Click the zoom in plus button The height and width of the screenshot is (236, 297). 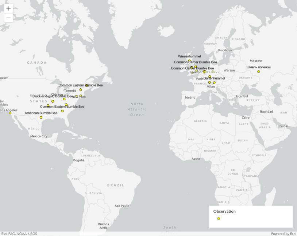pos(8,8)
